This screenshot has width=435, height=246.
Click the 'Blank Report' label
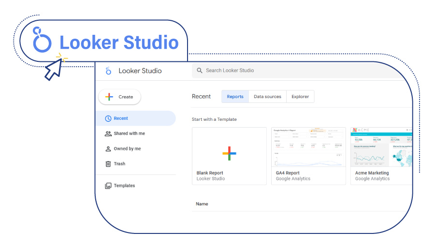[210, 173]
